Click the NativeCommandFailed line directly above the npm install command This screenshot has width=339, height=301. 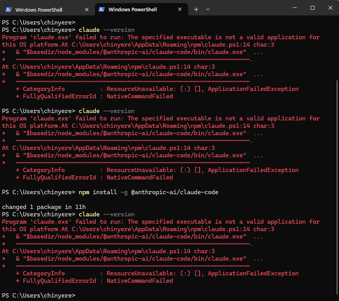95,177
